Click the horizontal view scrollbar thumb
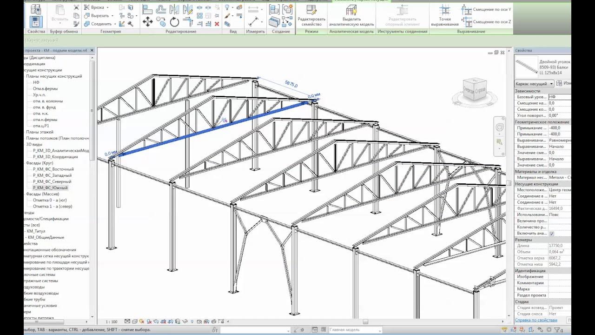Screen dimensions: 595x335 (365, 322)
